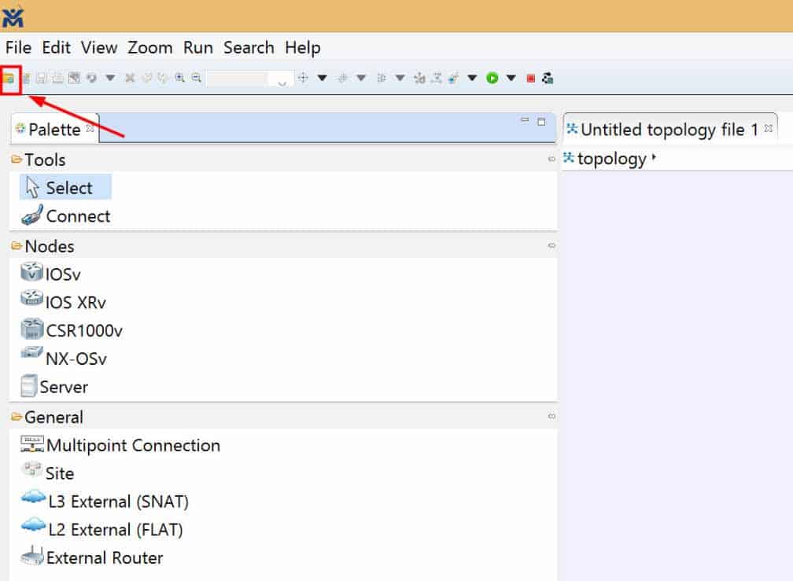Viewport: 793px width, 581px height.
Task: Select the Multipoint Connection item
Action: [120, 445]
